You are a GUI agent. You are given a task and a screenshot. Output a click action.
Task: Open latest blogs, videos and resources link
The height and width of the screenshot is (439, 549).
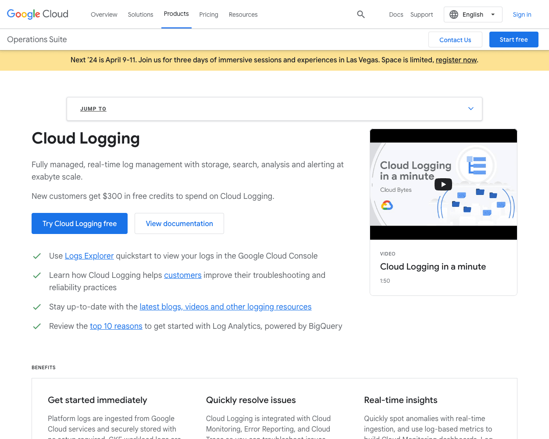click(225, 307)
